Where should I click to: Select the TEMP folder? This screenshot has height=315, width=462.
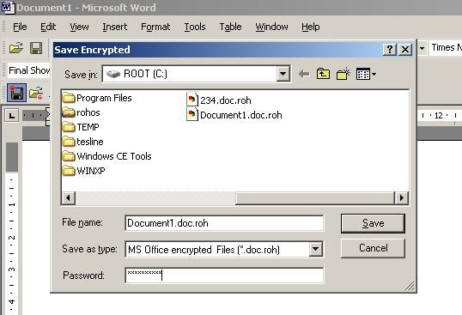click(x=81, y=127)
